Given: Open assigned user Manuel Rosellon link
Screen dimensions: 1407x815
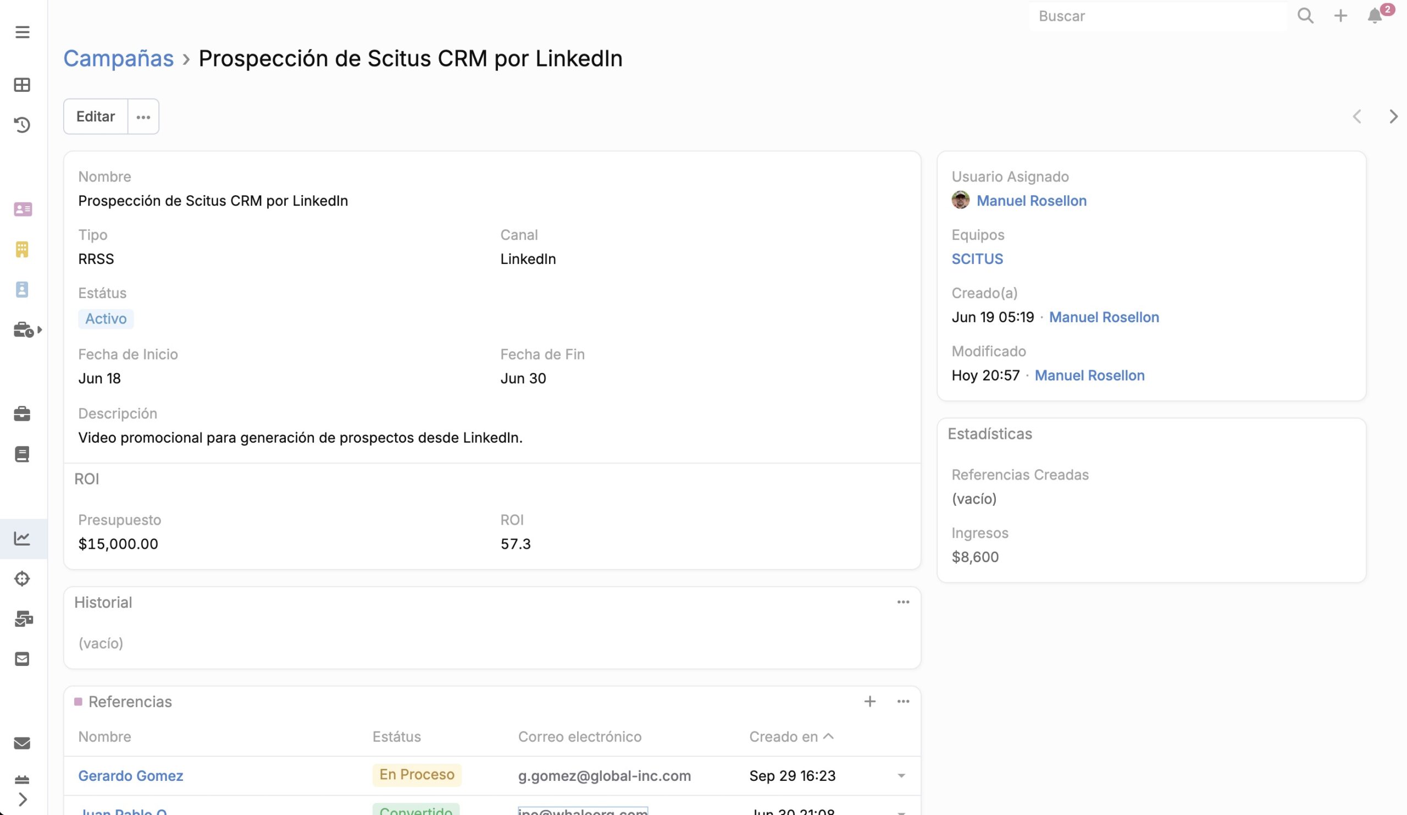Looking at the screenshot, I should coord(1031,201).
